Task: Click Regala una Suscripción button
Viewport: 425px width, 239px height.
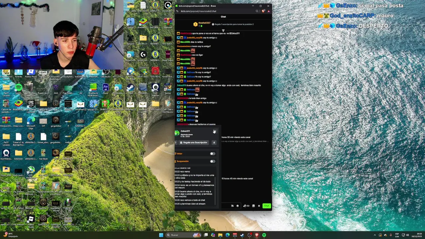Action: point(194,142)
